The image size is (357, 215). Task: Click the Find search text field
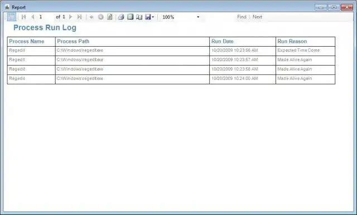(x=220, y=17)
